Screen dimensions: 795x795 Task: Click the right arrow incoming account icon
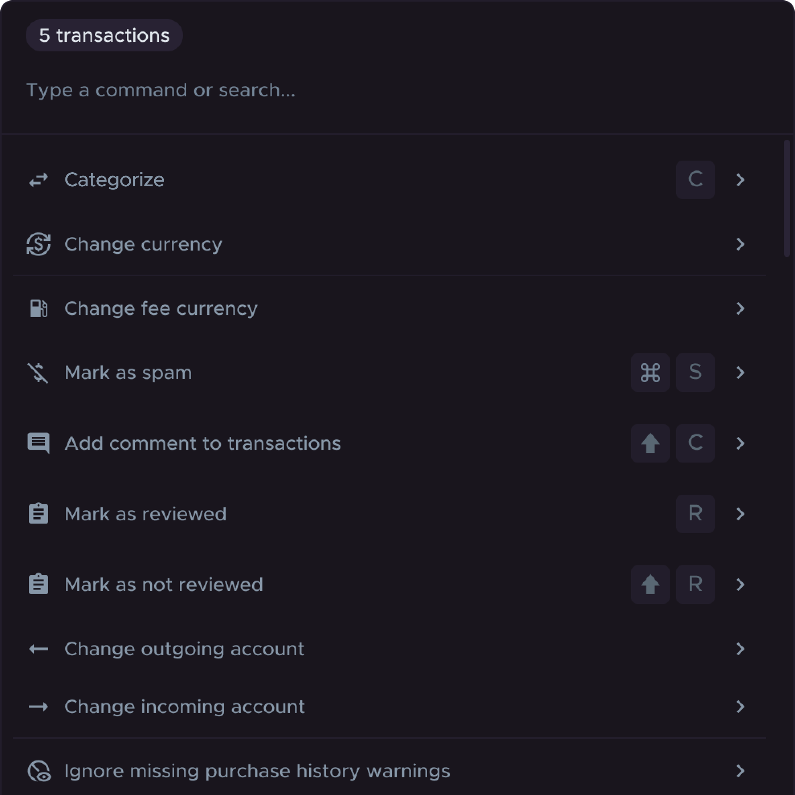pos(38,707)
